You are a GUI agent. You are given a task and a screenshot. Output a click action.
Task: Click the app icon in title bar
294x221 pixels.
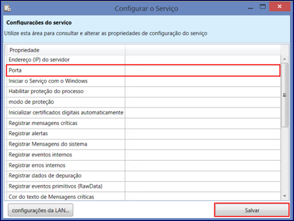point(8,8)
